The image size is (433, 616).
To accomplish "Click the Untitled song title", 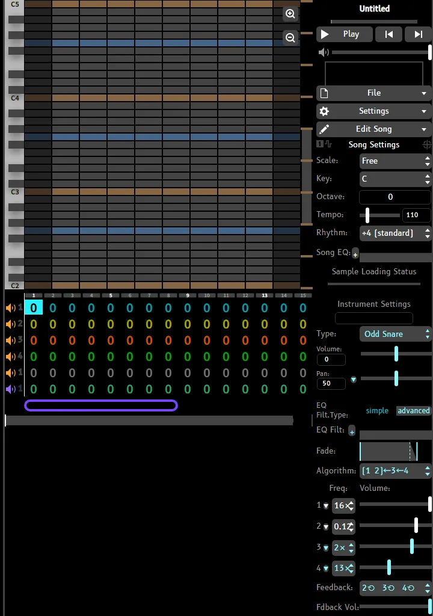I will 375,8.
